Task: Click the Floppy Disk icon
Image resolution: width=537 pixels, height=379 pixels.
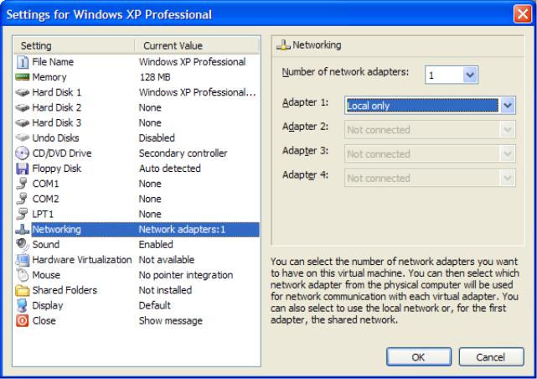Action: tap(23, 169)
